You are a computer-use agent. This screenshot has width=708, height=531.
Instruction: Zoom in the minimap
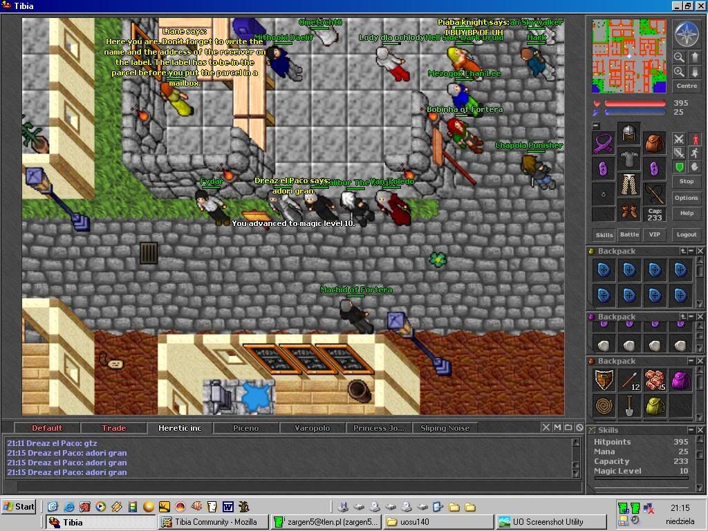[x=679, y=72]
